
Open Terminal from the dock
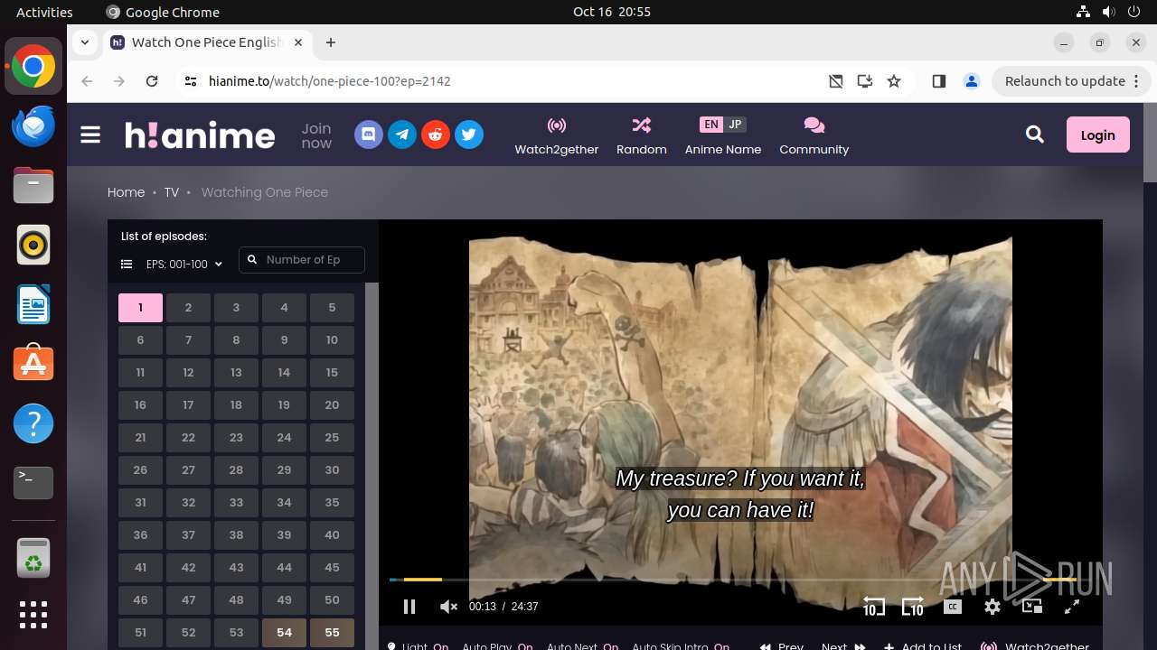pyautogui.click(x=33, y=483)
